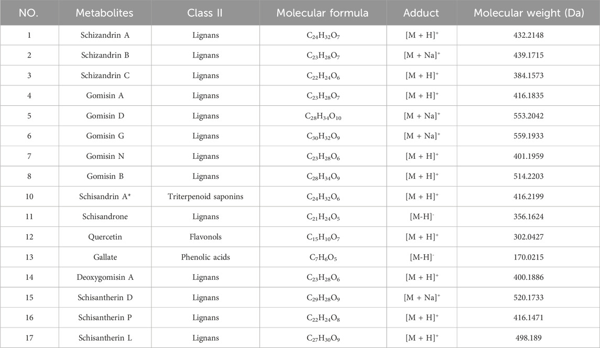Select the Schisandrone metabolite cell

pos(104,217)
